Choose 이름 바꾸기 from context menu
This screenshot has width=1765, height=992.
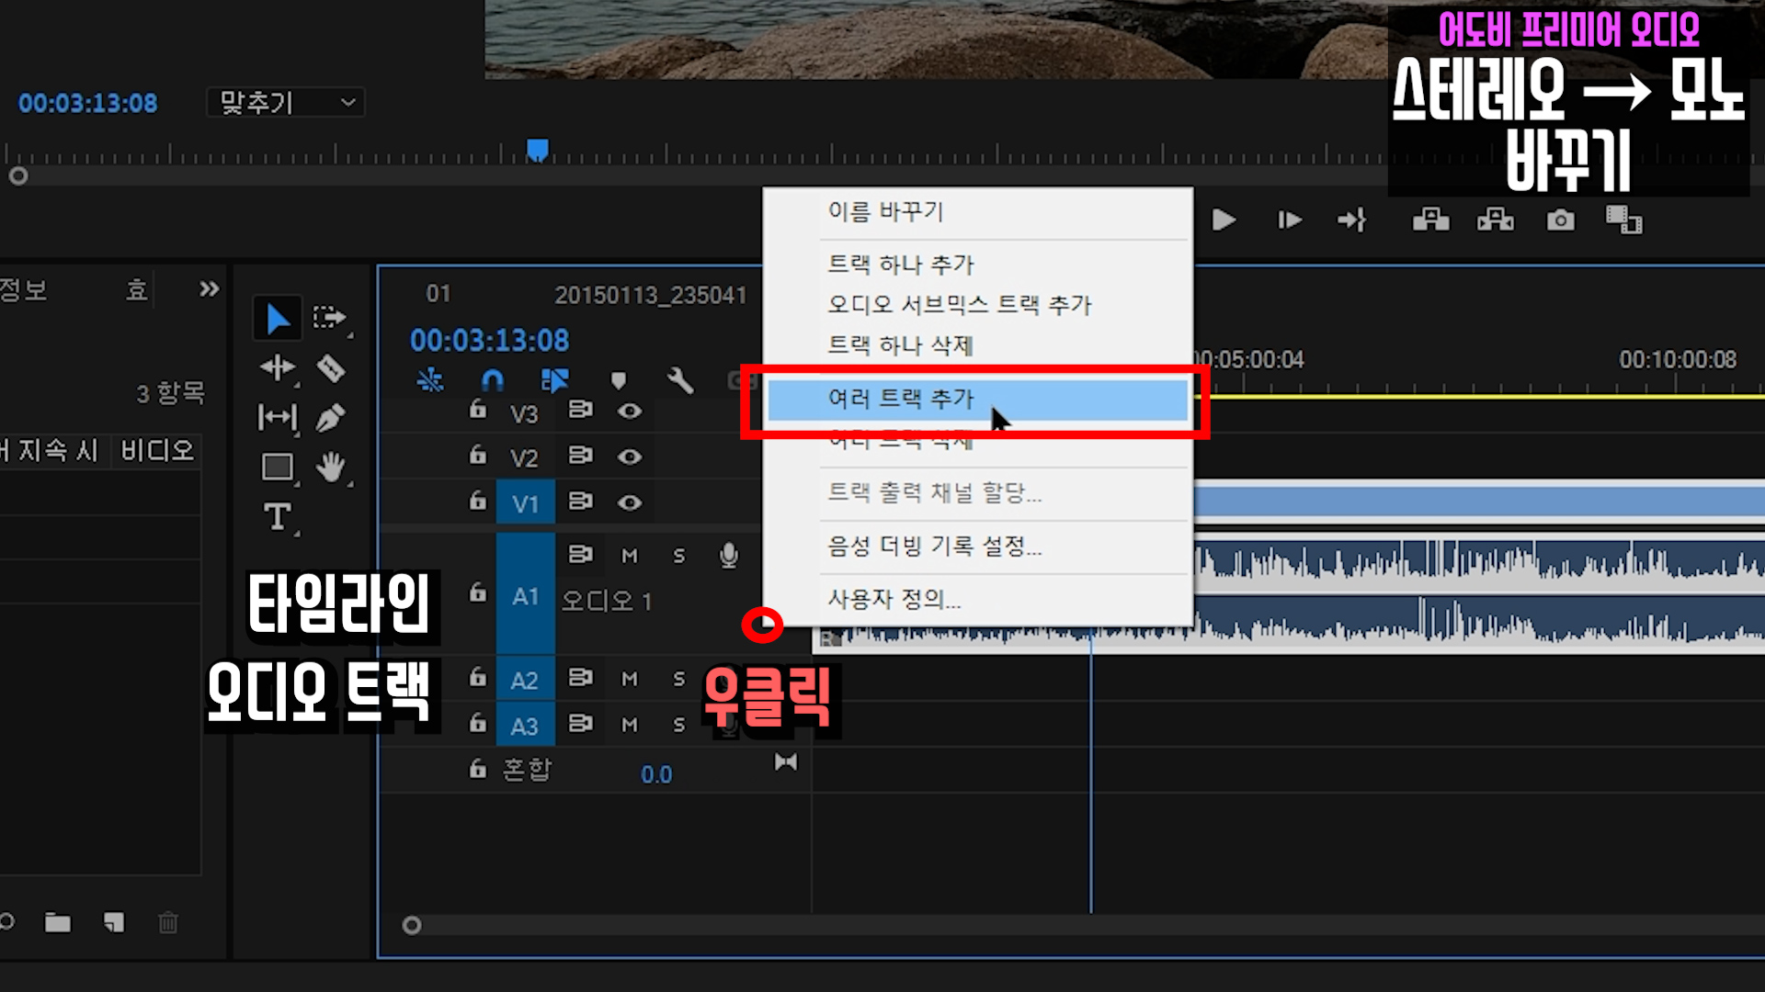(x=885, y=211)
